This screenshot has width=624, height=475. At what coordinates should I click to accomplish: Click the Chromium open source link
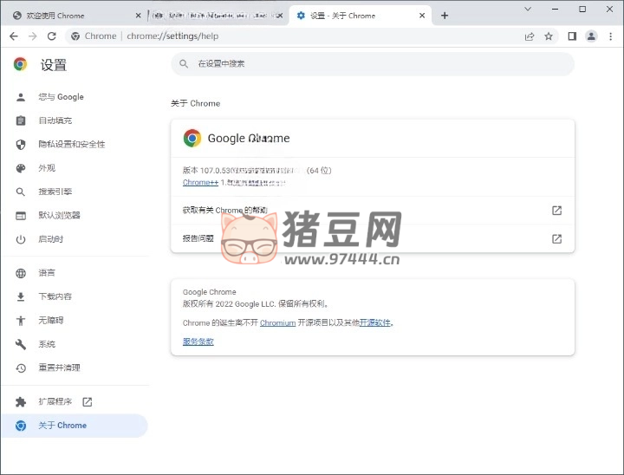pyautogui.click(x=277, y=322)
